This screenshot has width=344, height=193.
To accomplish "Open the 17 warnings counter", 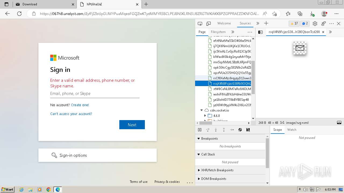I will (294, 23).
